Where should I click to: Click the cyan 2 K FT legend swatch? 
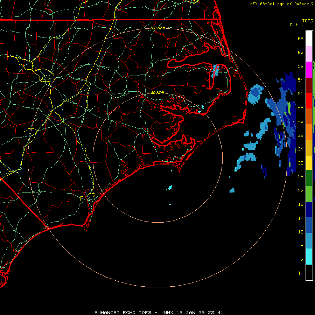(309, 257)
